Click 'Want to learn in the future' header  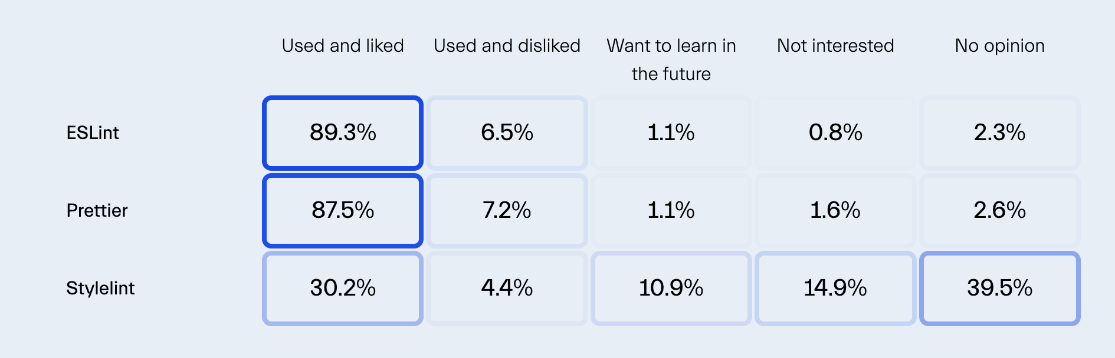point(671,59)
